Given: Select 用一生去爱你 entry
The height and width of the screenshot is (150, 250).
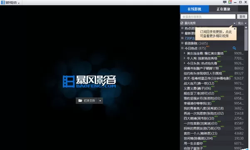Looking at the screenshot, I should [213, 143].
